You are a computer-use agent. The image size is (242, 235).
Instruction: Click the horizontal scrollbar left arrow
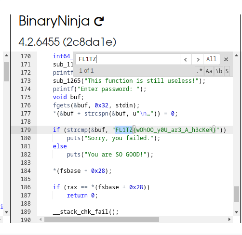point(40,219)
